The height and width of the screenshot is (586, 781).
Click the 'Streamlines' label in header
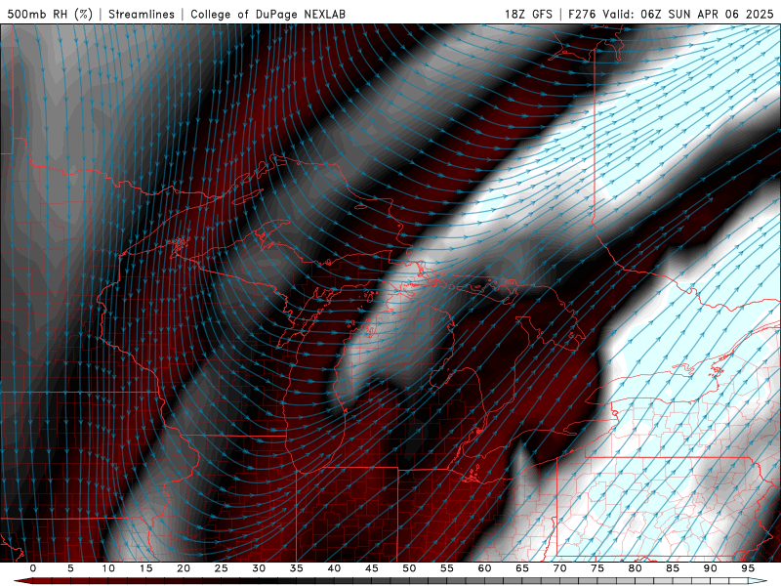pos(142,14)
